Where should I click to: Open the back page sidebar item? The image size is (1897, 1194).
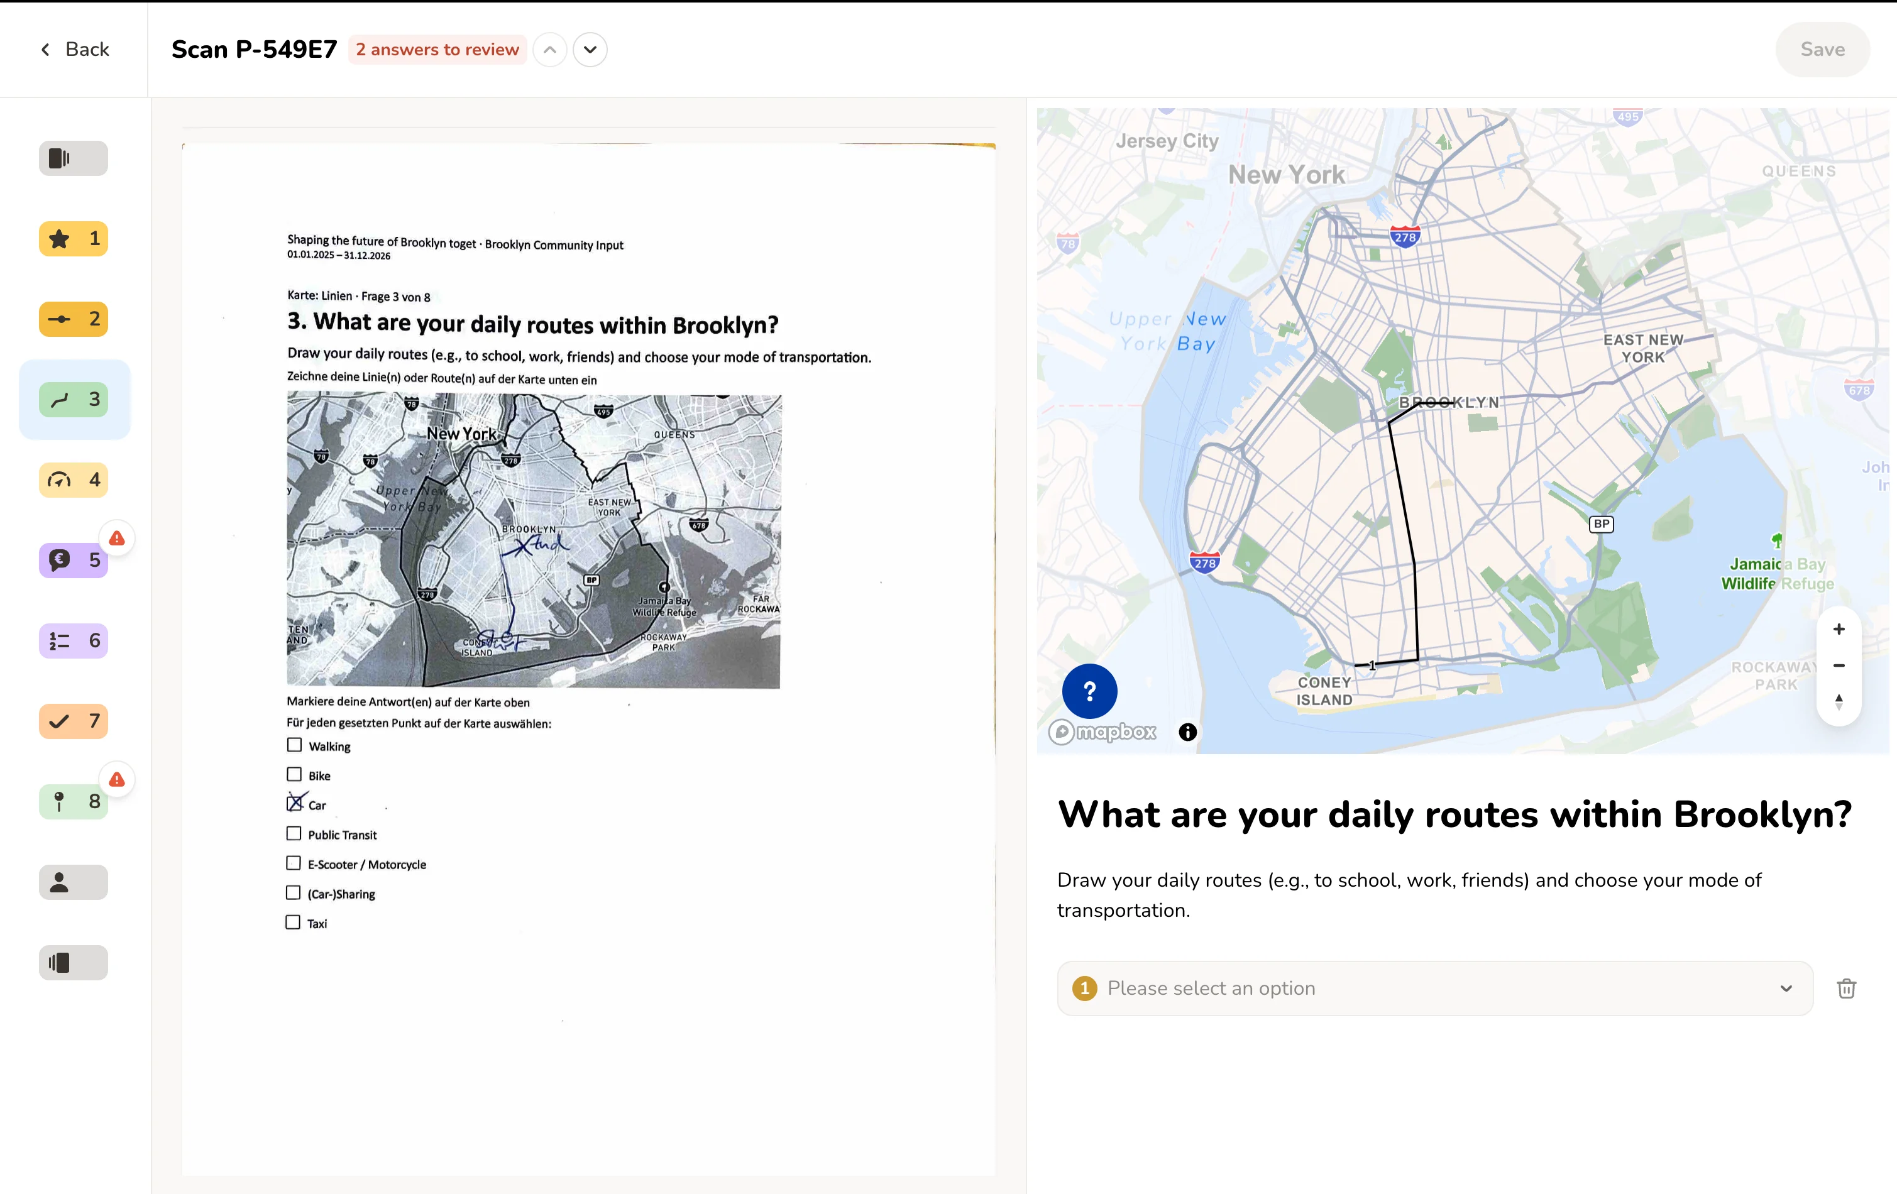[x=74, y=963]
